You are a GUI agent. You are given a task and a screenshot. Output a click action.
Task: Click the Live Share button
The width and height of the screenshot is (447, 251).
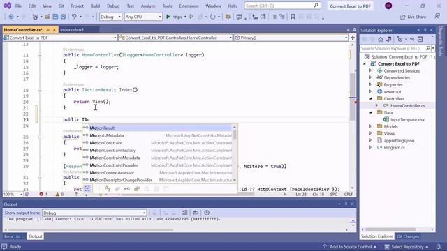point(413,17)
